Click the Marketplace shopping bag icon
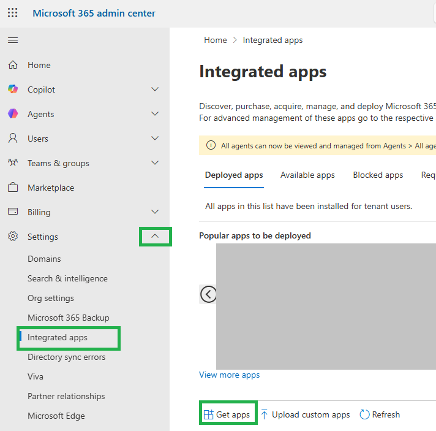Viewport: 436px width, 431px height. pyautogui.click(x=13, y=188)
